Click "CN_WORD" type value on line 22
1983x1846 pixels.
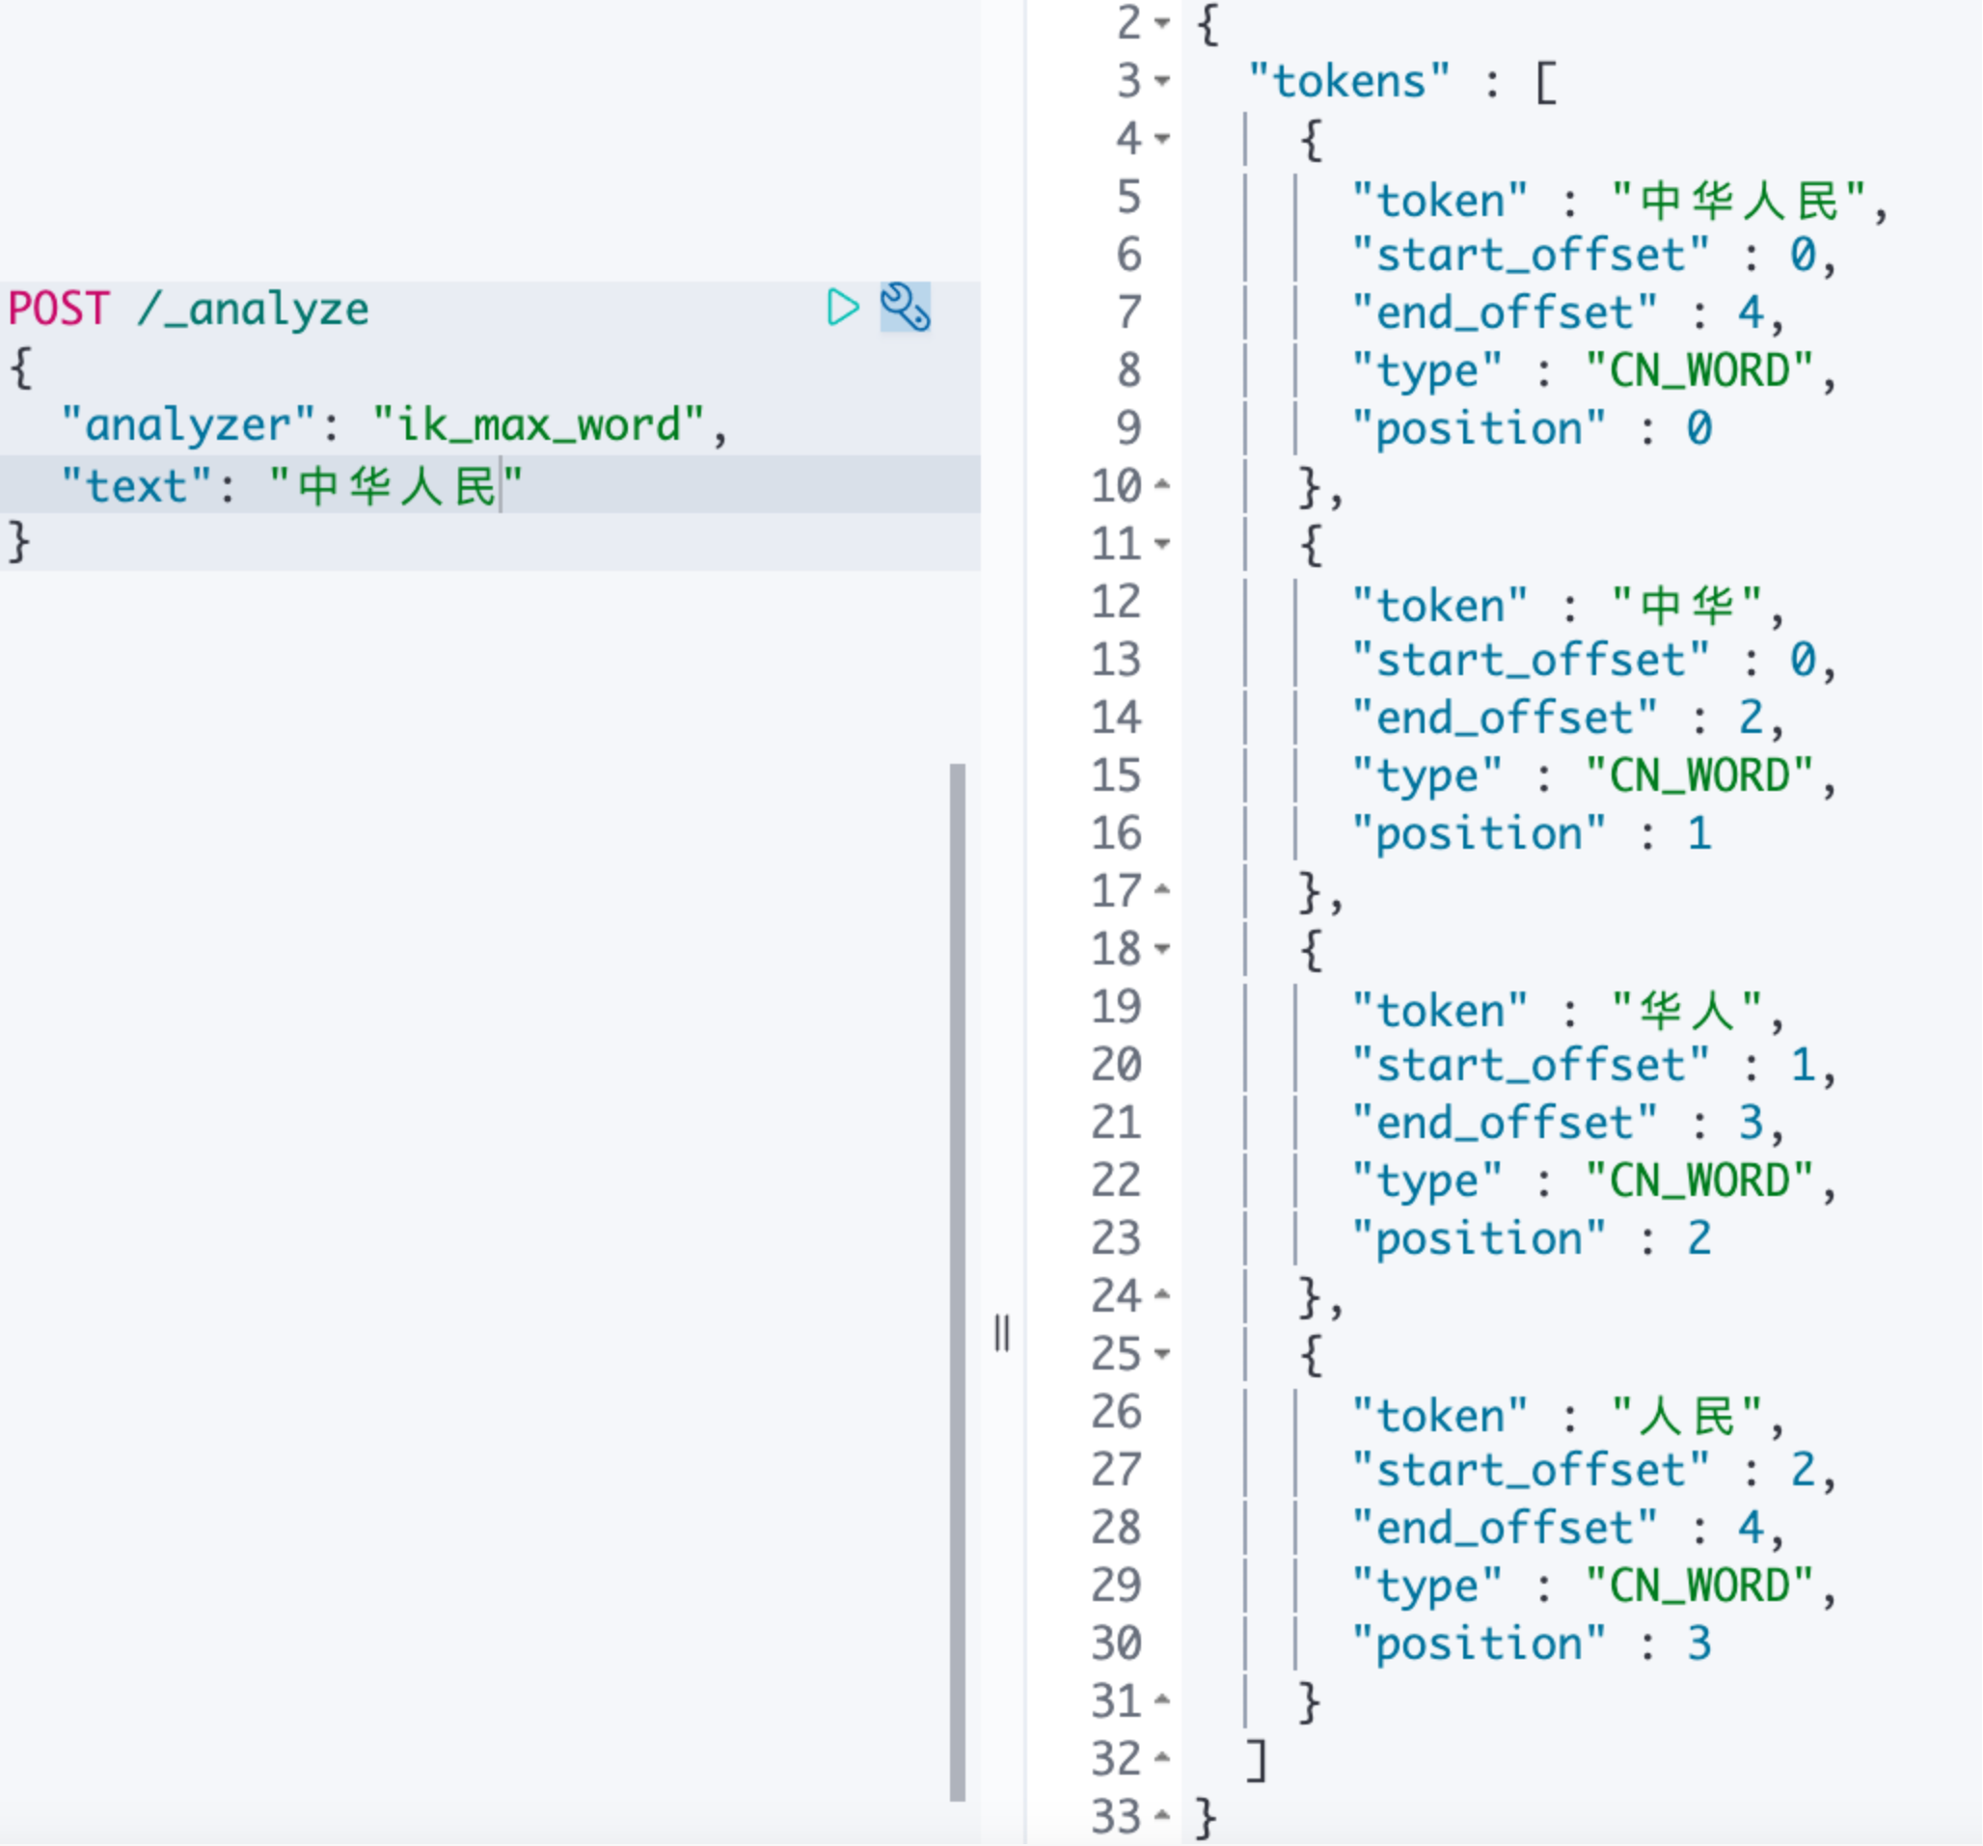click(x=1699, y=1180)
